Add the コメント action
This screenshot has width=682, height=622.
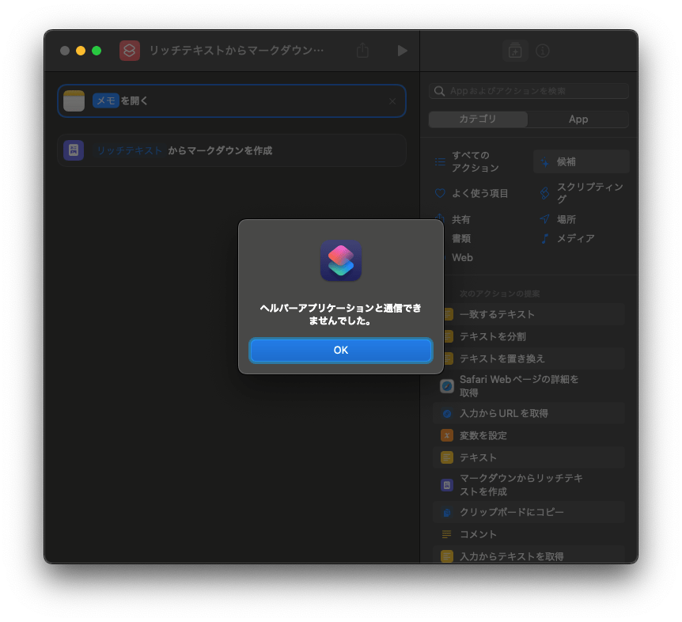pos(529,535)
